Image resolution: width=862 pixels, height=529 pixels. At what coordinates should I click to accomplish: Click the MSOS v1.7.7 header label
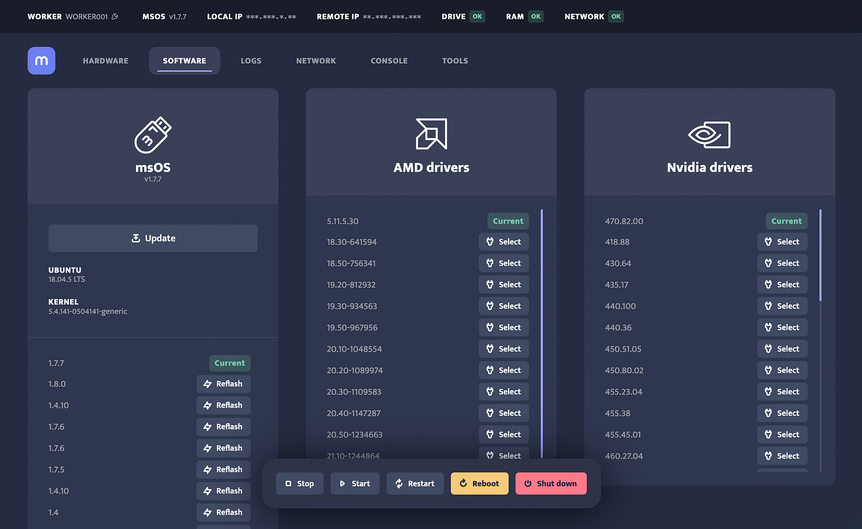click(x=164, y=17)
